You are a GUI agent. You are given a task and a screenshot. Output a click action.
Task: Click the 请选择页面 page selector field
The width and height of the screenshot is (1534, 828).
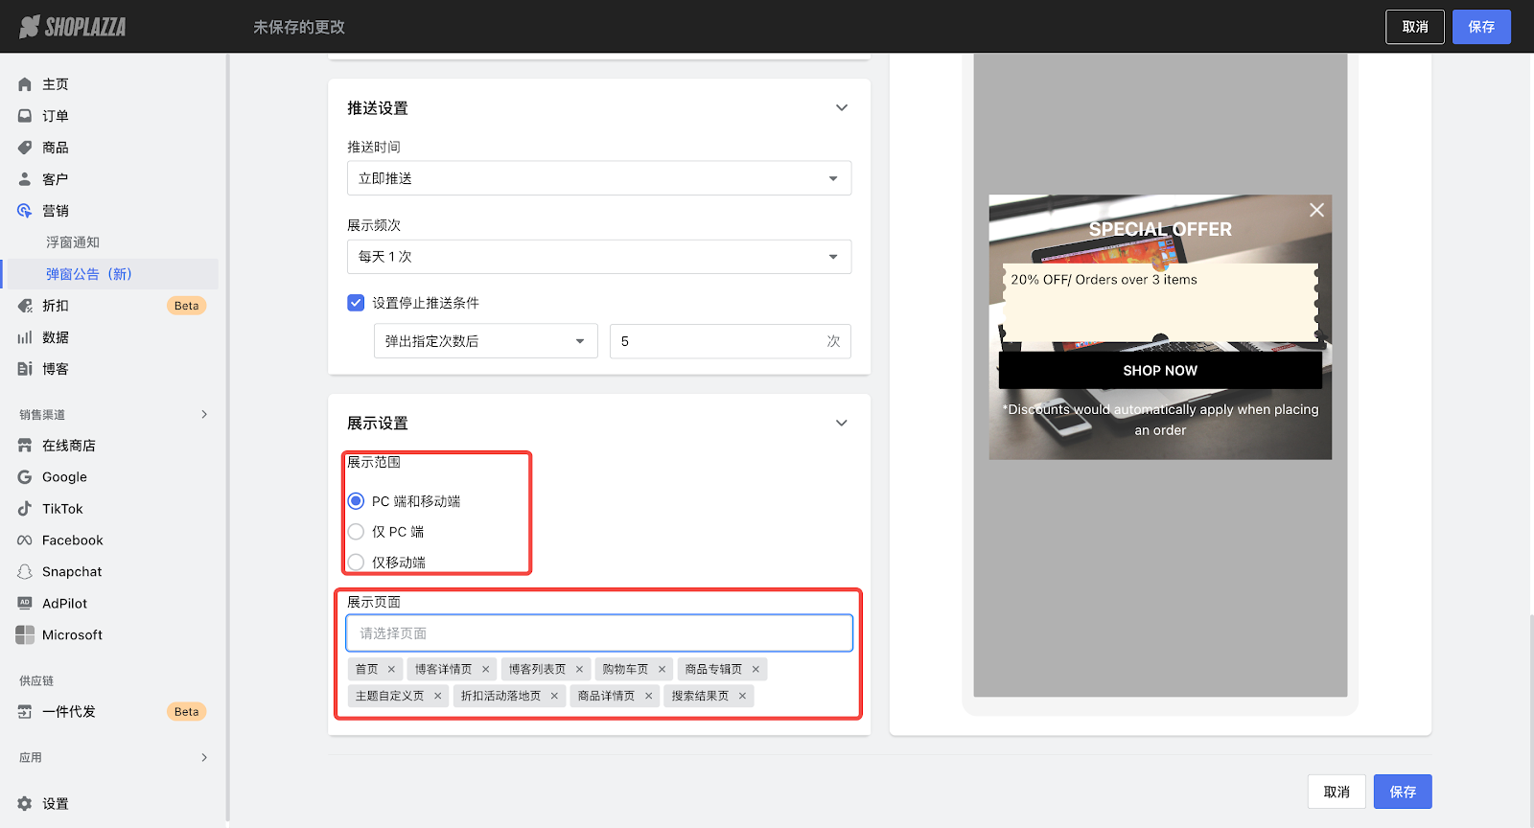[599, 633]
